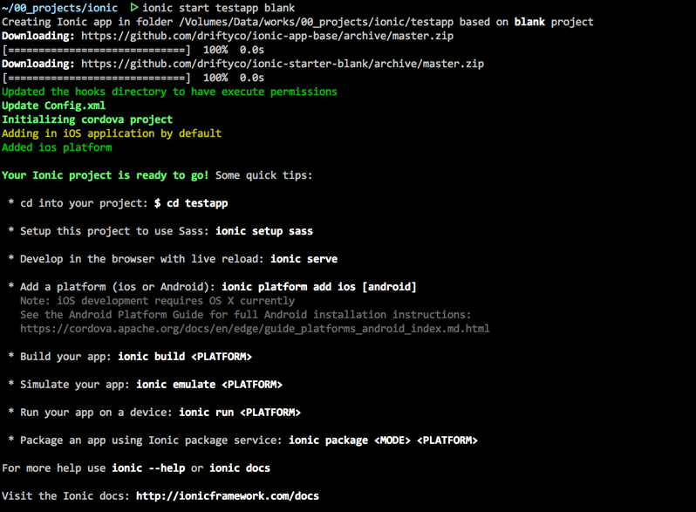Click the first download progress bar
The width and height of the screenshot is (696, 512).
coord(96,50)
